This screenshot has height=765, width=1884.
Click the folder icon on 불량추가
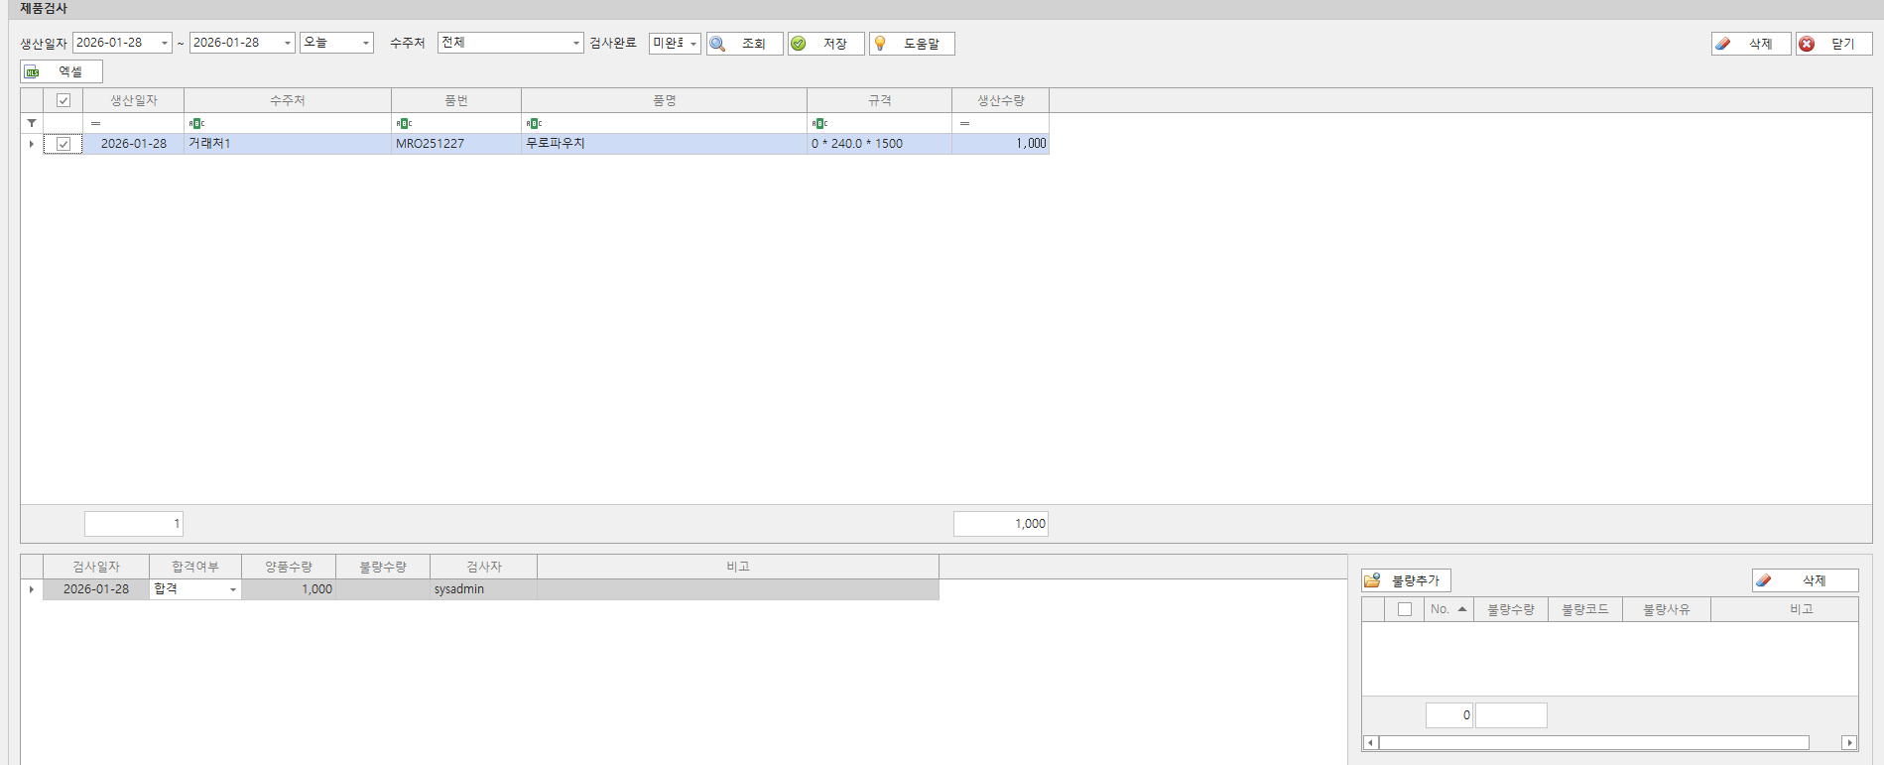(1373, 580)
